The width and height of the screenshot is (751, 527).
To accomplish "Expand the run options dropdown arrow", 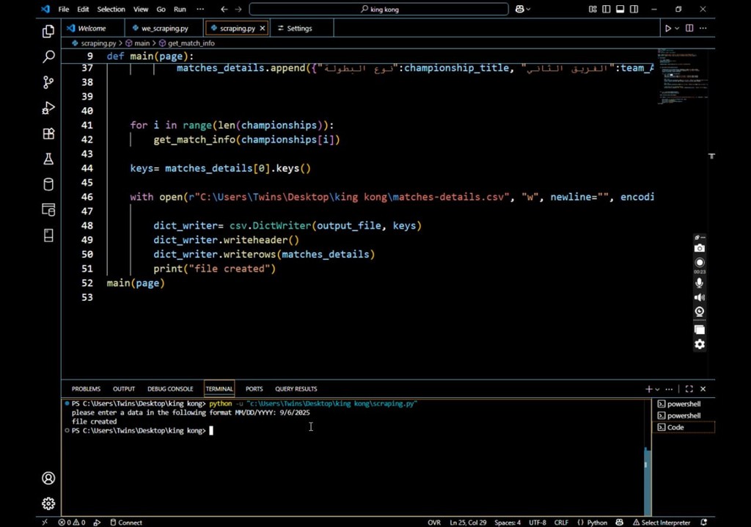I will (677, 29).
